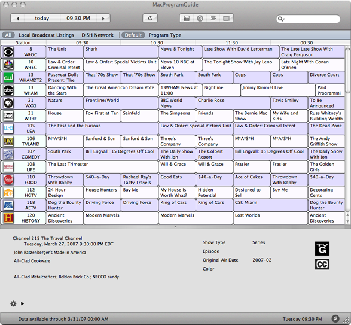This screenshot has height=325, width=351.
Task: Click the status icon in bottom bar
Action: [335, 318]
